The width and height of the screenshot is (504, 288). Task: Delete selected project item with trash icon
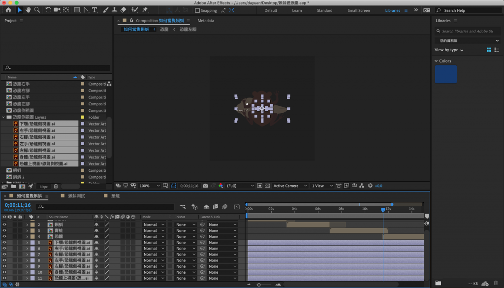[56, 187]
